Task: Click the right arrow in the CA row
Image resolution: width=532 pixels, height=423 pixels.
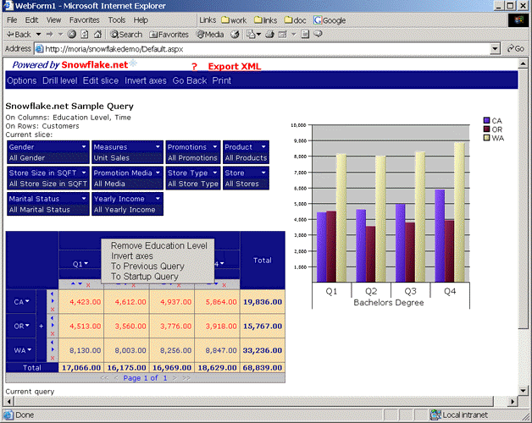Action: [x=53, y=300]
